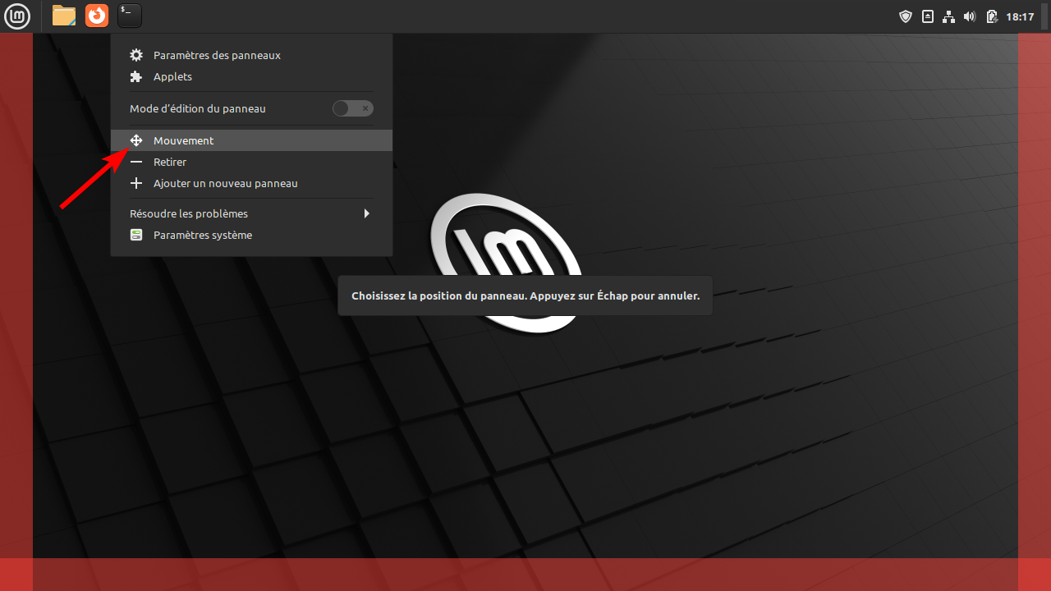Toggle Mode d'édition du panneau switch
The height and width of the screenshot is (591, 1051).
[x=353, y=108]
